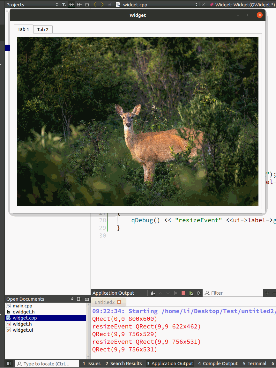The height and width of the screenshot is (368, 276).
Task: Open Application Output settings gear
Action: 199,293
